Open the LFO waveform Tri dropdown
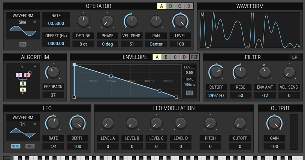Image resolution: width=305 pixels, height=160 pixels. (x=23, y=124)
